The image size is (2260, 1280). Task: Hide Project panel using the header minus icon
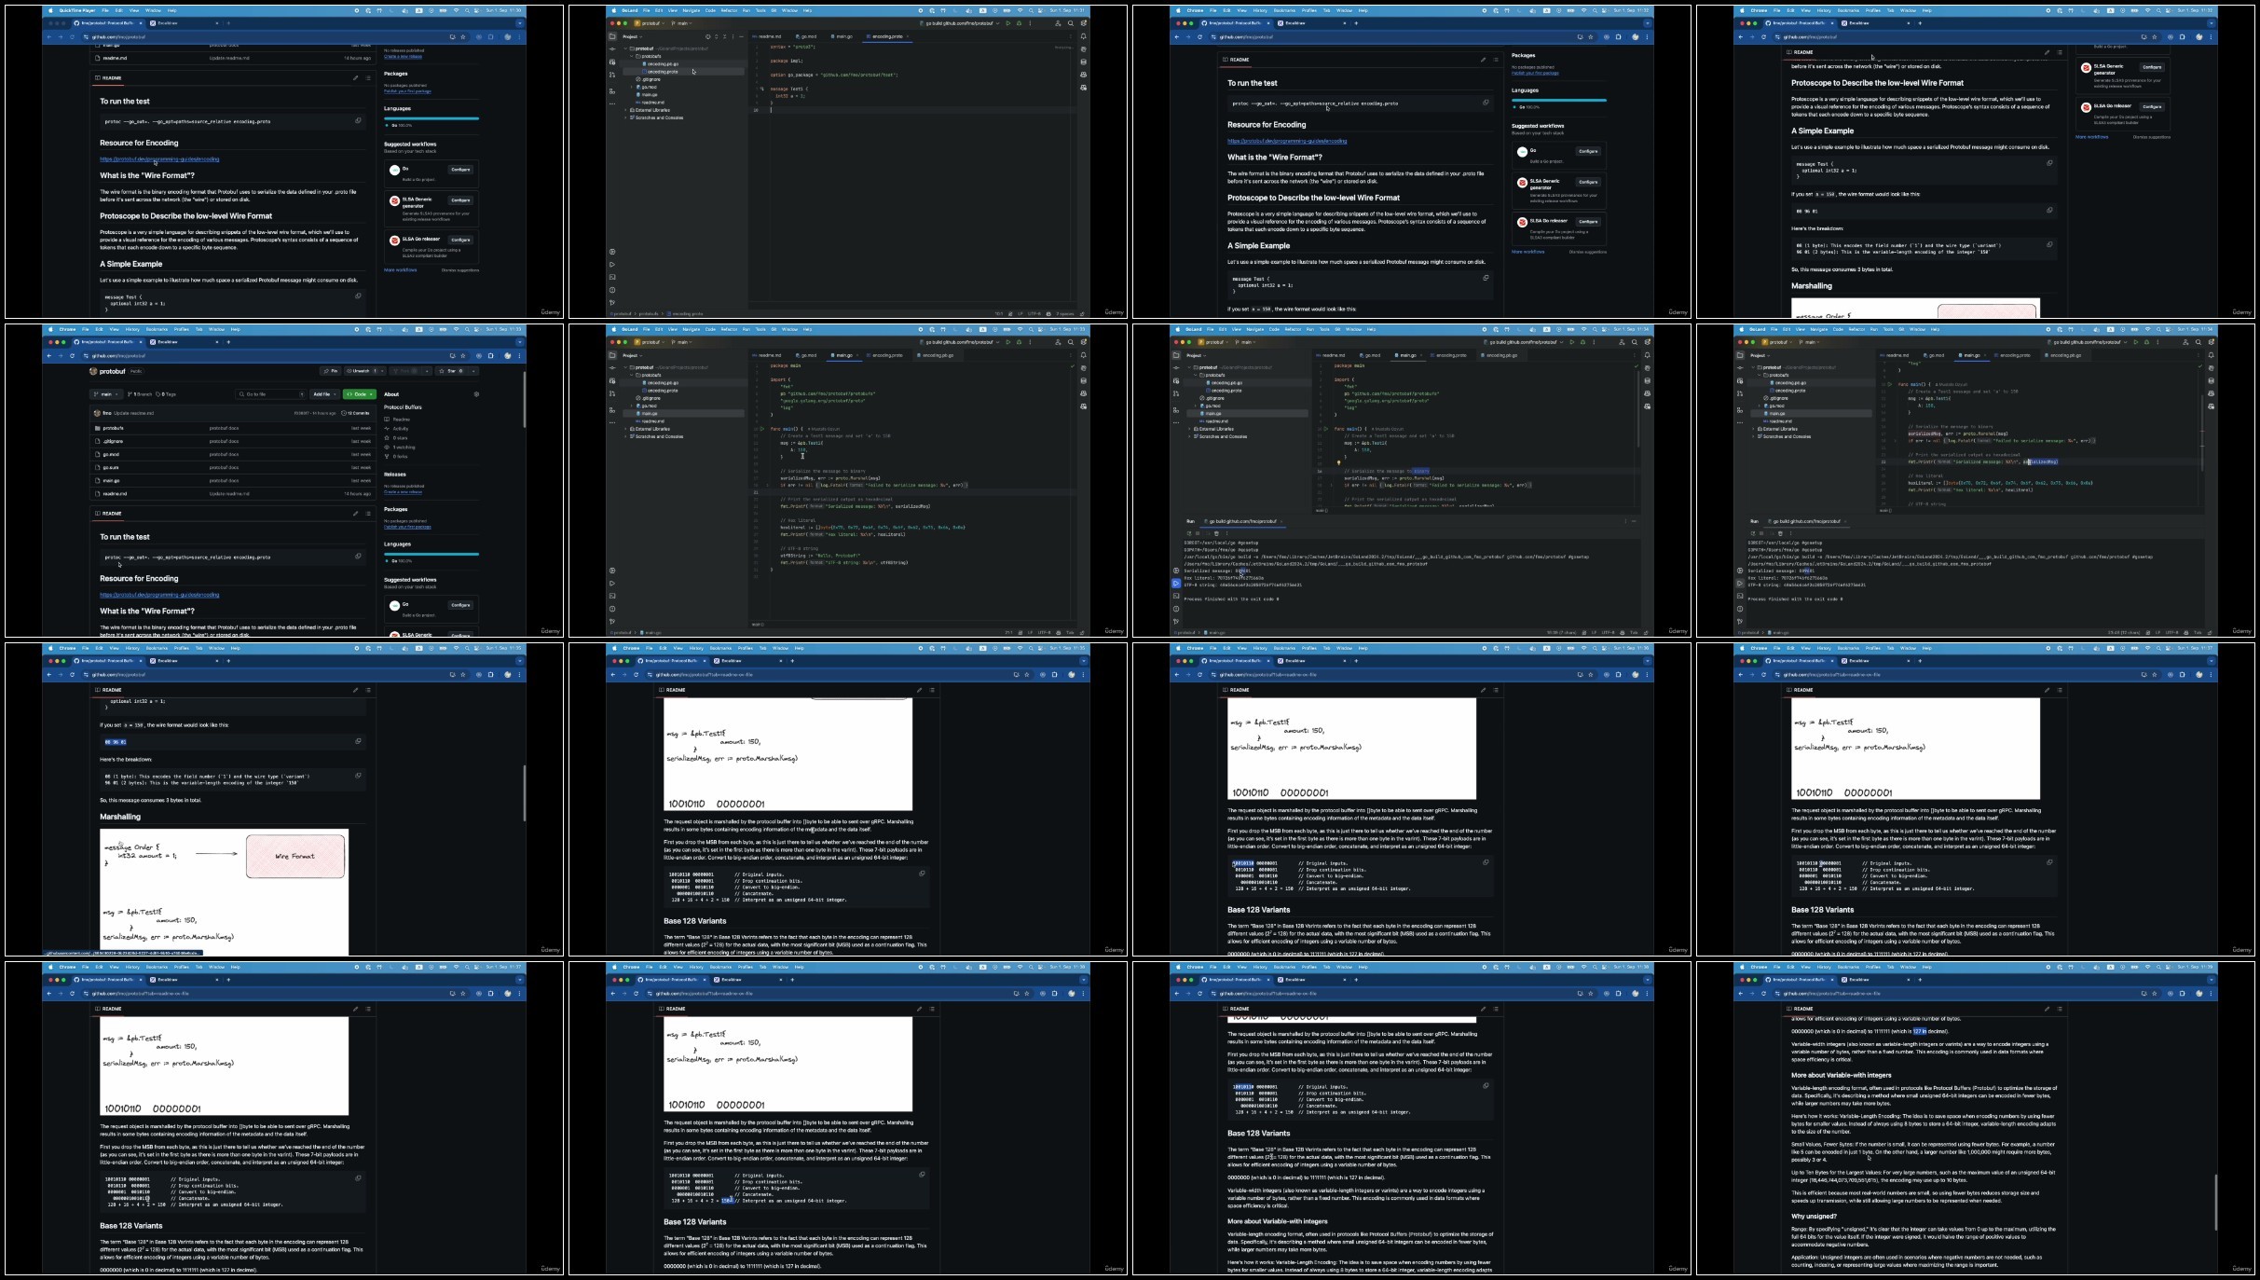click(x=741, y=36)
